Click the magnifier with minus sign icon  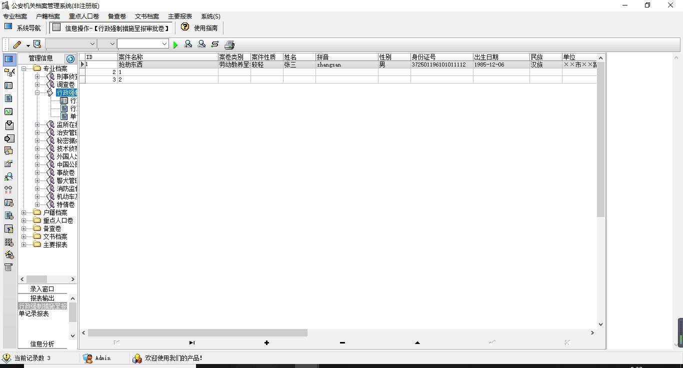[201, 44]
